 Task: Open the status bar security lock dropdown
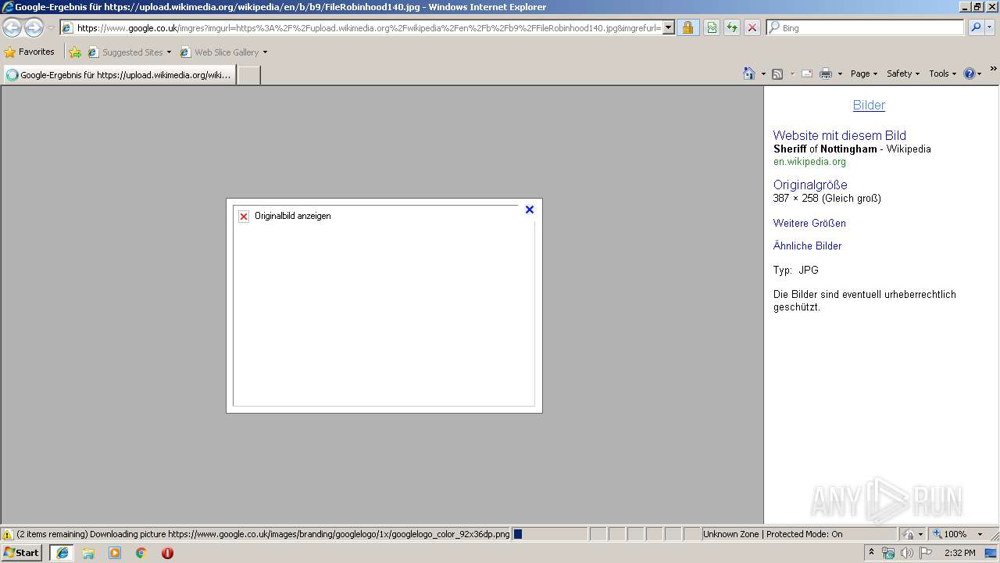coord(912,534)
